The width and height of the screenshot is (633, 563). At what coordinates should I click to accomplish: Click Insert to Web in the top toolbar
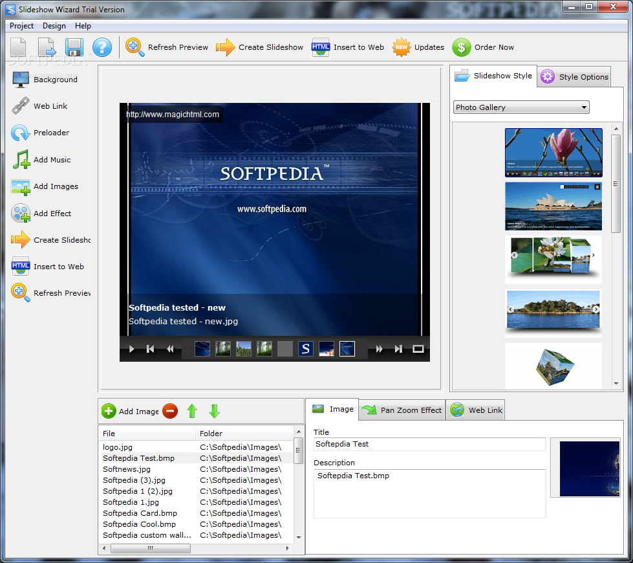tap(348, 47)
